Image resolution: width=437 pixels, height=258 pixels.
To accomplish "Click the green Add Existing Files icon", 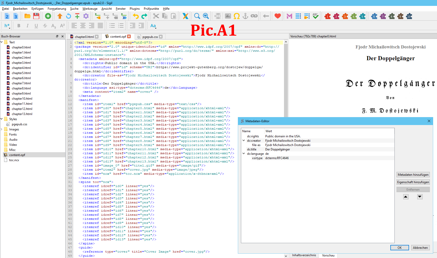I will [48, 16].
